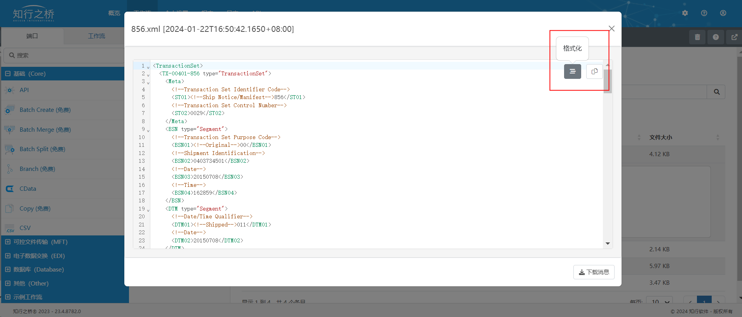Click the trash delete icon in toolbar
The height and width of the screenshot is (317, 742).
[697, 37]
